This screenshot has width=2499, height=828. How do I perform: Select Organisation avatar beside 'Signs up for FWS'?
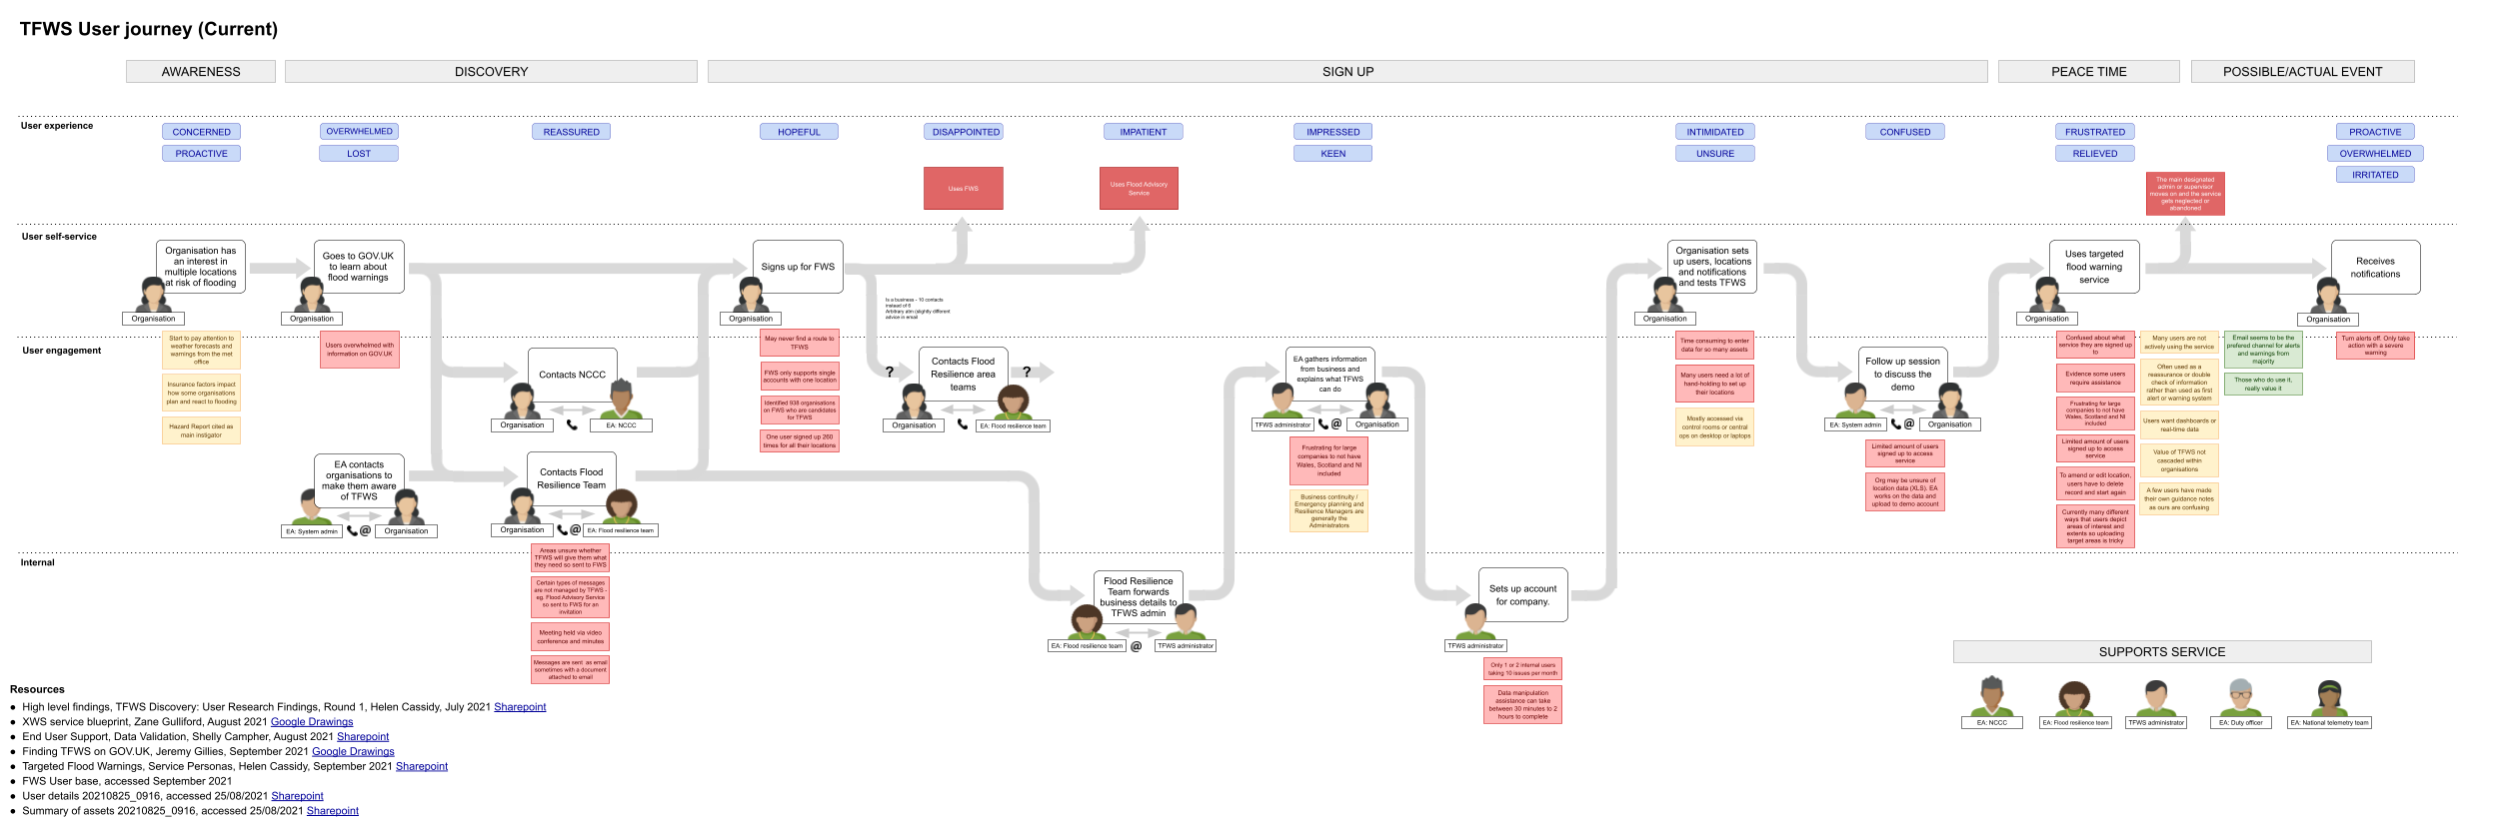[751, 295]
